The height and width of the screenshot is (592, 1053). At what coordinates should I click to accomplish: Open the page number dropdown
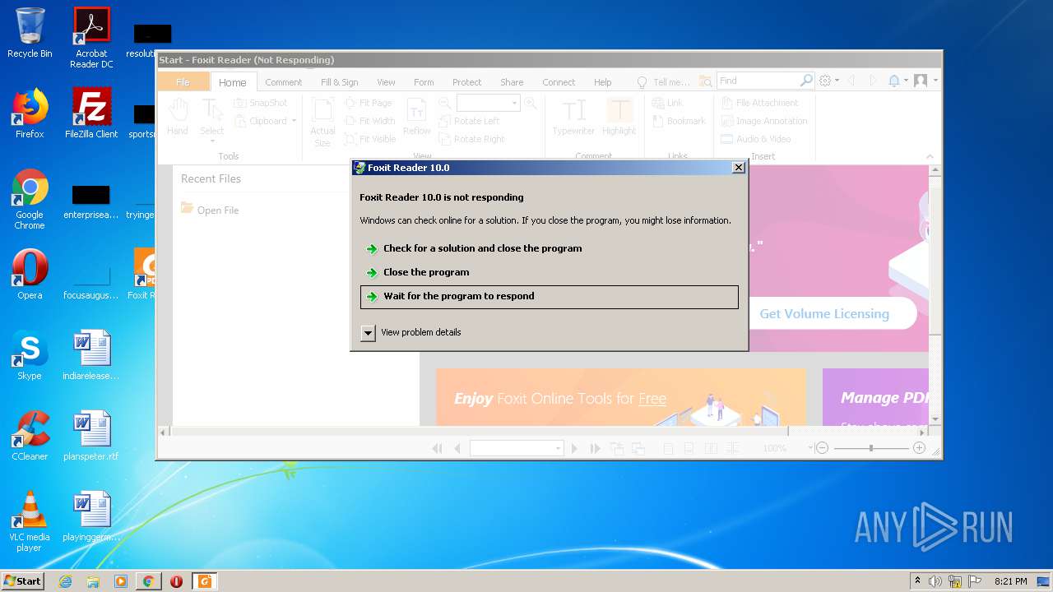[x=559, y=448]
